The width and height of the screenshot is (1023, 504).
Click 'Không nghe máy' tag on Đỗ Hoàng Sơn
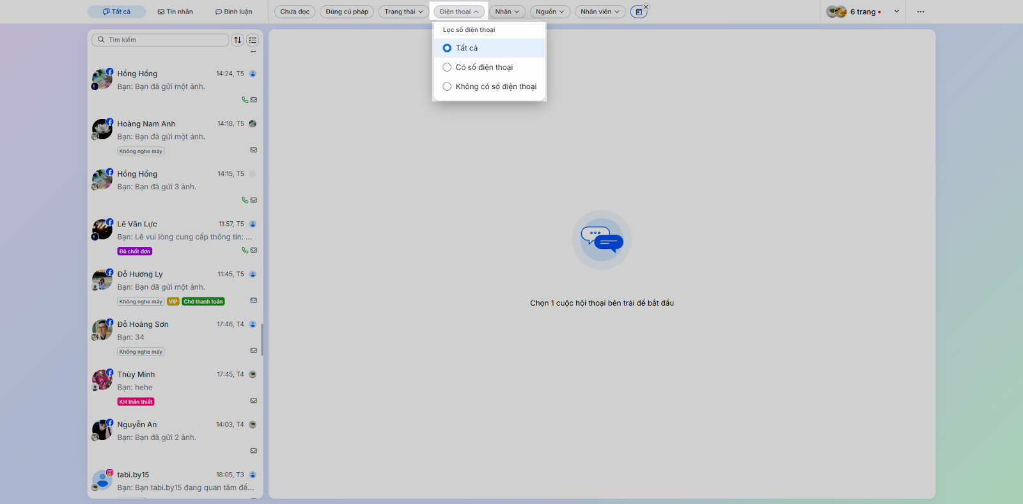click(x=141, y=352)
